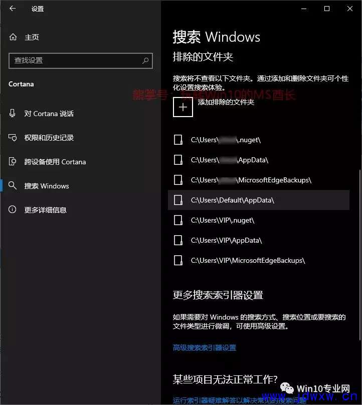The height and width of the screenshot is (405, 362).
Task: Select C:\Users\Default\AppData\ excluded folder
Action: pos(258,200)
